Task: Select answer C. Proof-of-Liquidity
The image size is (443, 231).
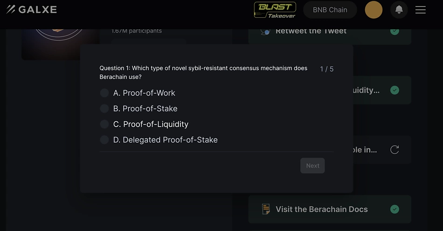Action: tap(144, 124)
